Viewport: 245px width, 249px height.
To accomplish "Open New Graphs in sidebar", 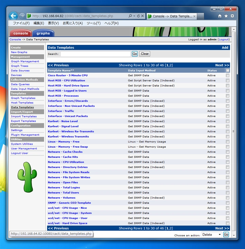I will click(19, 52).
